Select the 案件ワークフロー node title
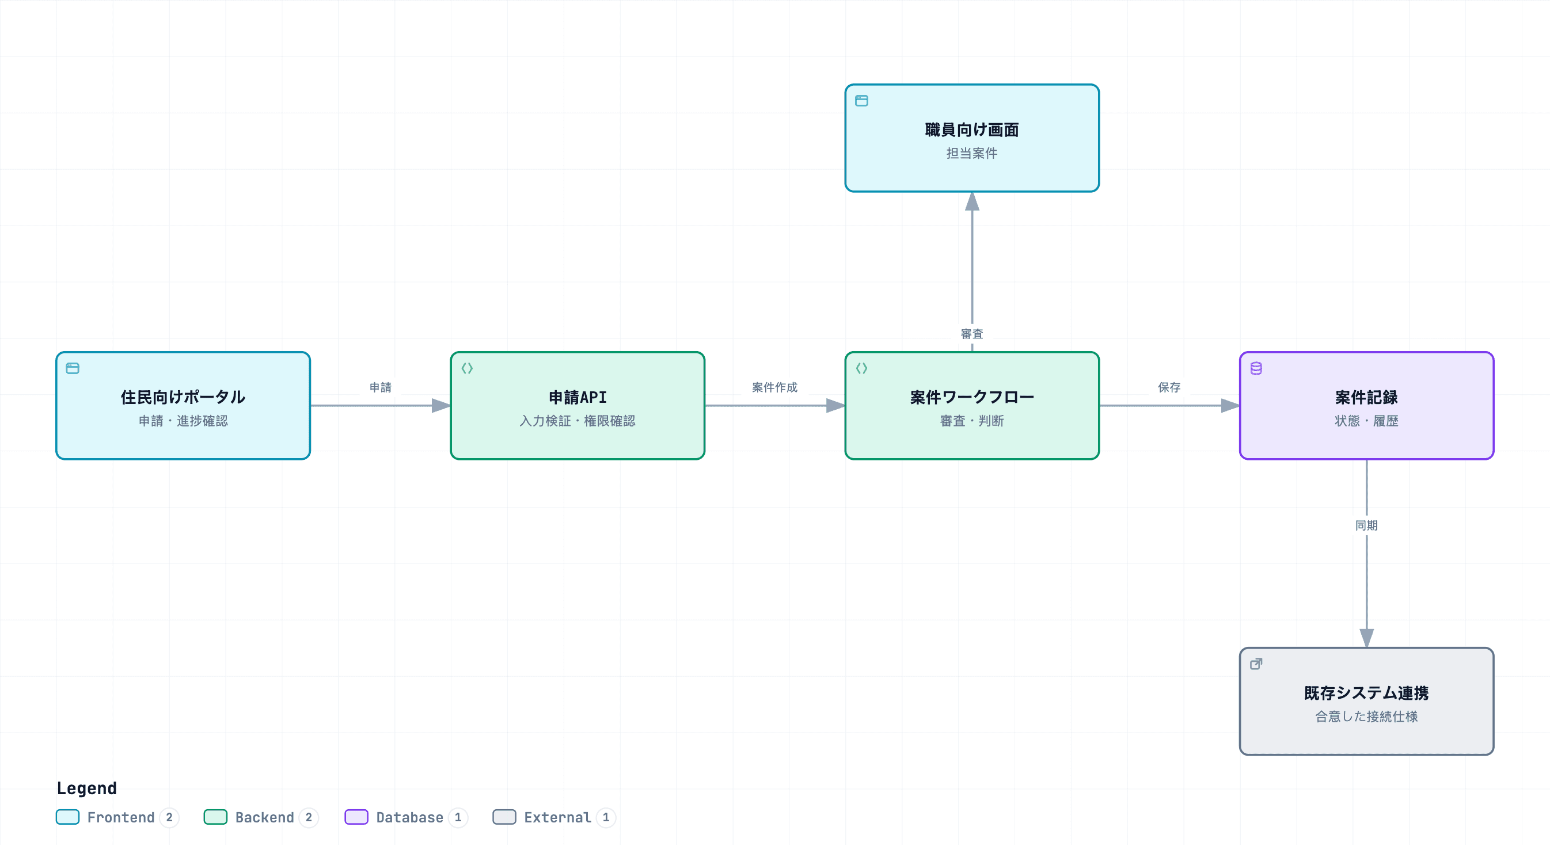This screenshot has height=846, width=1550. 972,397
